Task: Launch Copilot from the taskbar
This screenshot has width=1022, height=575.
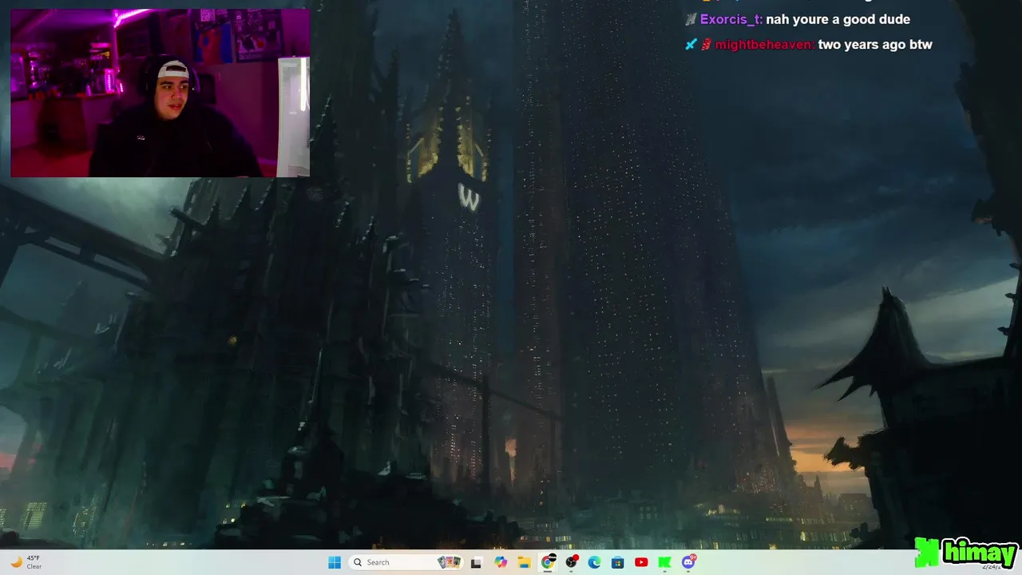Action: point(501,562)
